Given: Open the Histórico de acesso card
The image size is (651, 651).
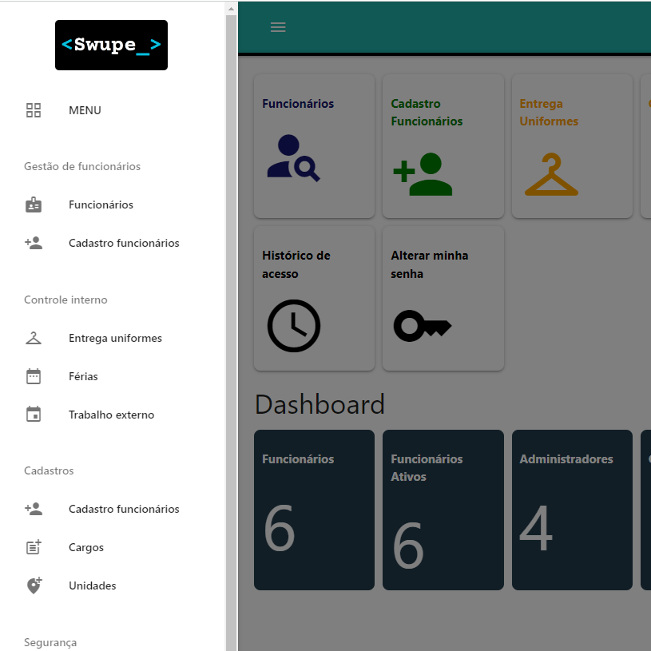Looking at the screenshot, I should [314, 298].
